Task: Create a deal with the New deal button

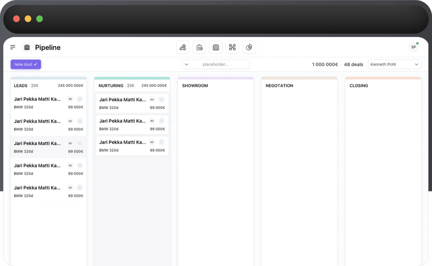Action: pos(26,64)
